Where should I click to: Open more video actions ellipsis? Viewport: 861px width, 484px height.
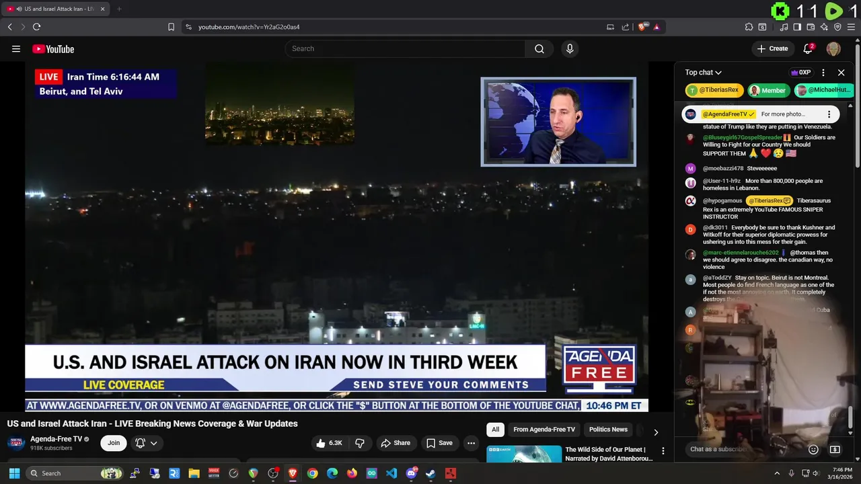[x=471, y=443]
